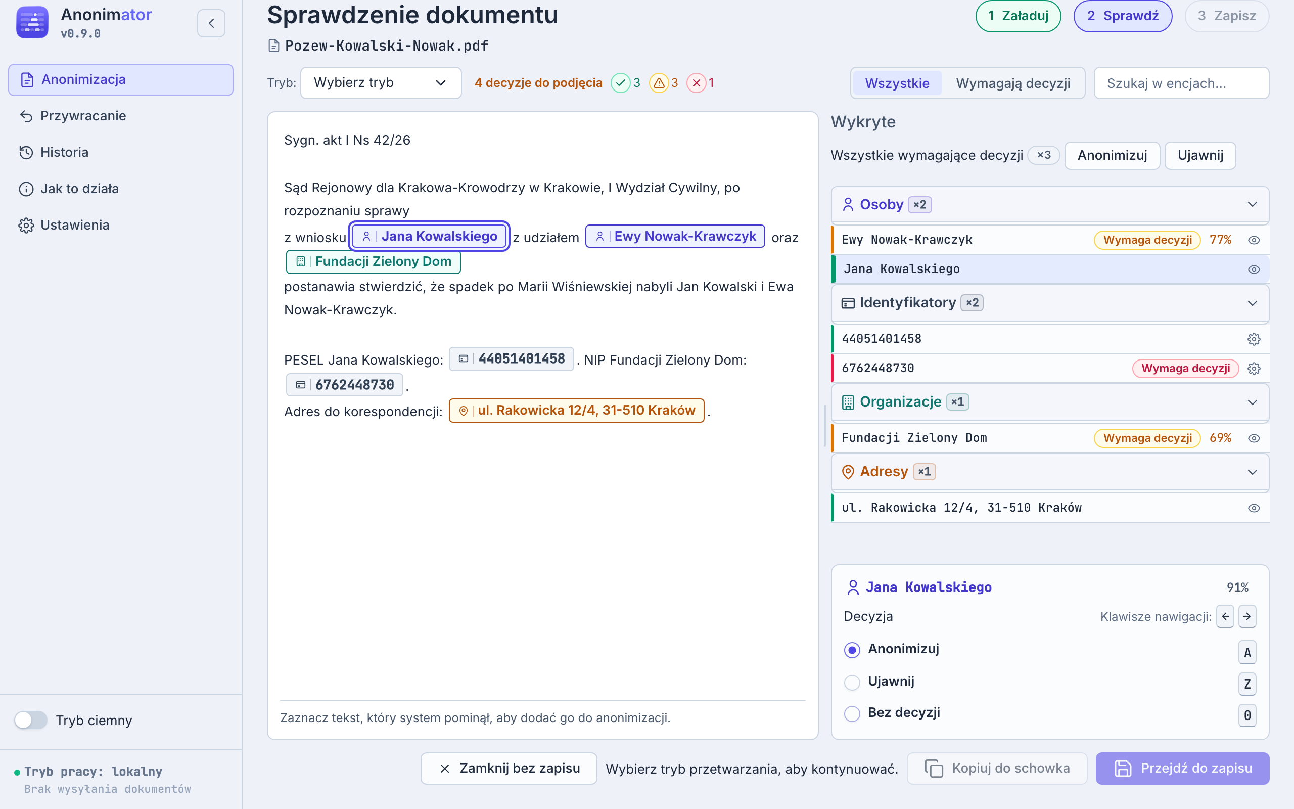Collapse the Organizacje group chevron
This screenshot has height=809, width=1294.
point(1252,402)
